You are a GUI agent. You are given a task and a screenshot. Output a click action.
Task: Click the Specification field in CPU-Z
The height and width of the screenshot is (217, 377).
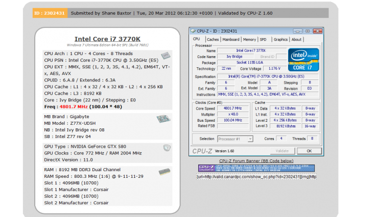click(268, 76)
